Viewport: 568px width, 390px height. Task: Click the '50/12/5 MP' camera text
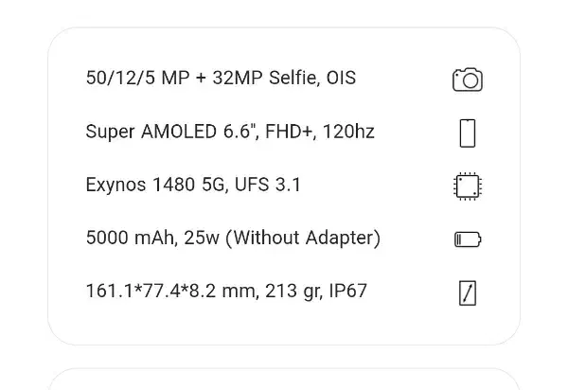[136, 78]
